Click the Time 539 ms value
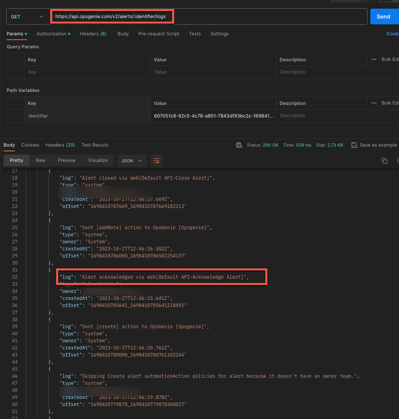 [x=304, y=145]
